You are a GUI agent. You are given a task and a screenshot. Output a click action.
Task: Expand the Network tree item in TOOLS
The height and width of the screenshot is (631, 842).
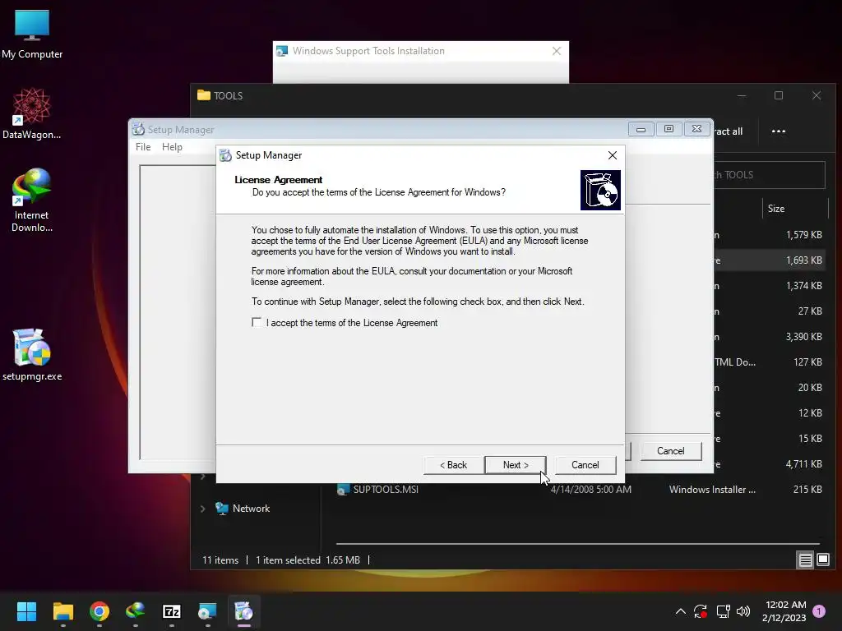[x=202, y=509]
